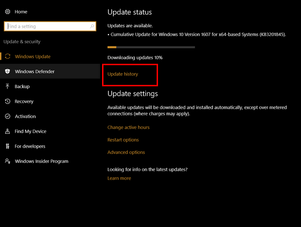This screenshot has height=227, width=301.
Task: Click the Find My Device person icon
Action: tap(8, 131)
